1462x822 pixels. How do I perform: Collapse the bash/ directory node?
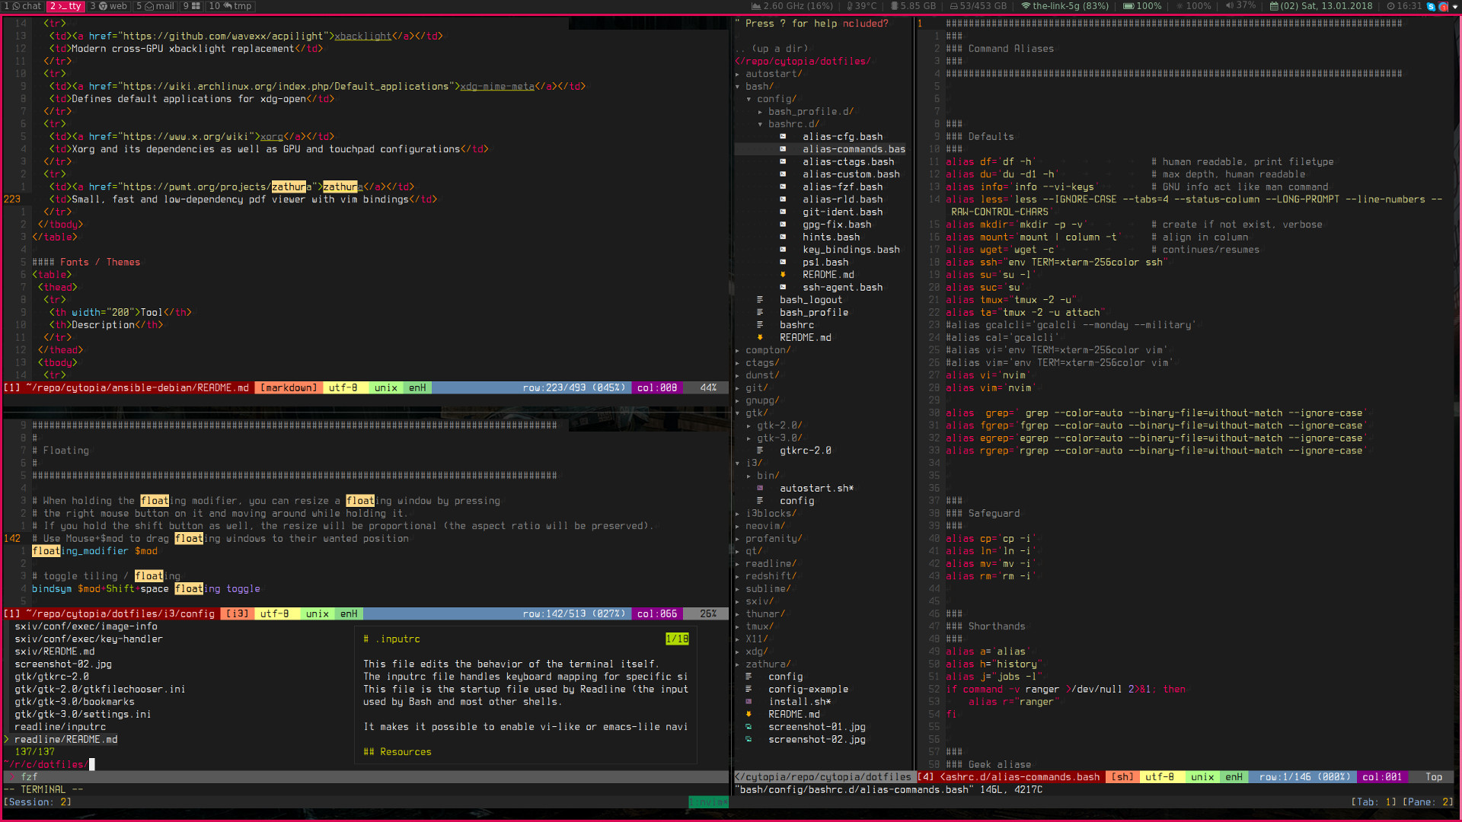pyautogui.click(x=738, y=87)
